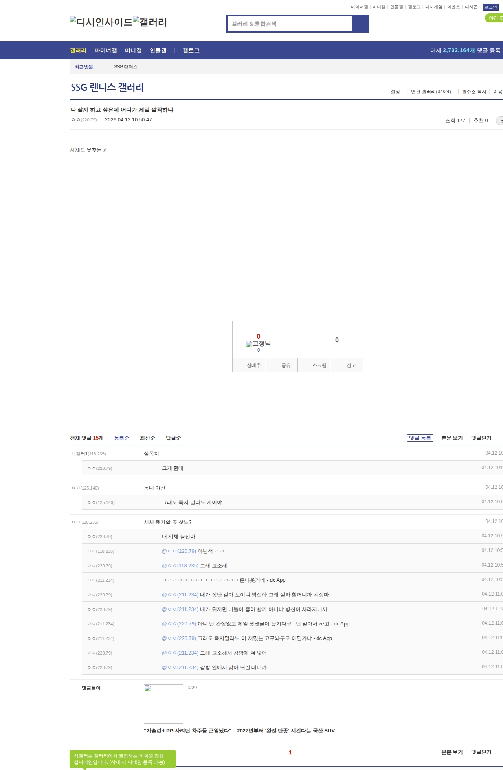503x770 pixels.
Task: Click the 댓글돌이 label
Action: [91, 688]
